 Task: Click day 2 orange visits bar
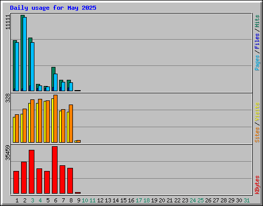point(25,126)
